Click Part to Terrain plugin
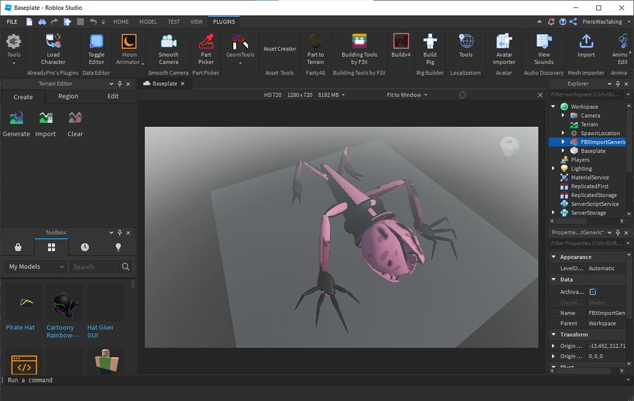This screenshot has width=634, height=401. [x=315, y=50]
